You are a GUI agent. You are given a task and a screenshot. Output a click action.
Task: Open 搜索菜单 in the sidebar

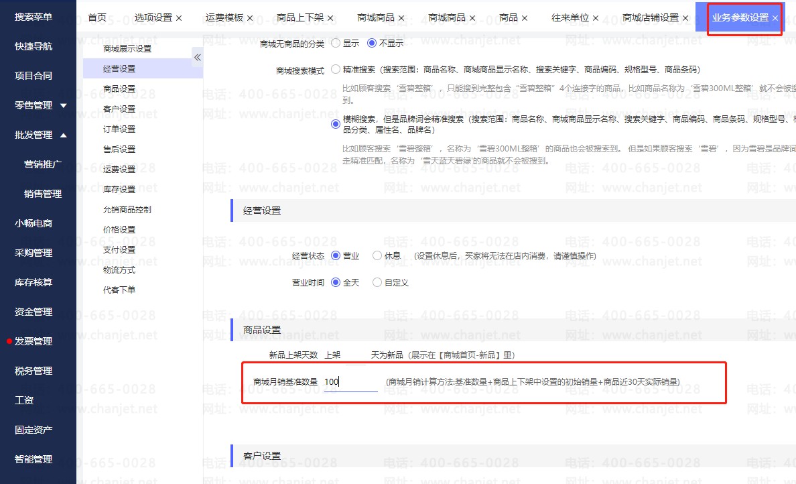pos(34,17)
